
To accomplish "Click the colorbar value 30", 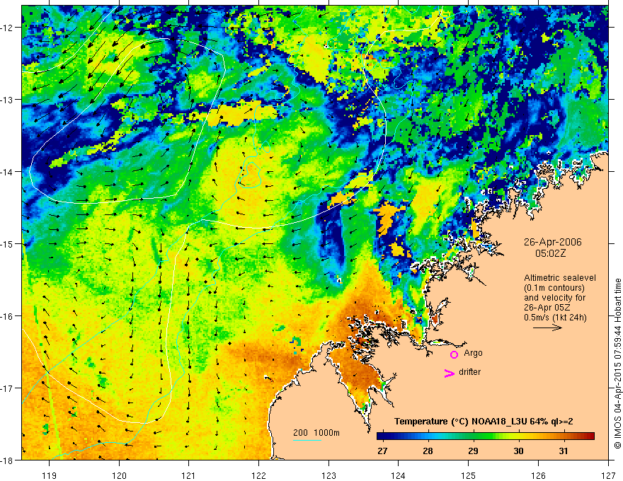I will click(x=518, y=451).
